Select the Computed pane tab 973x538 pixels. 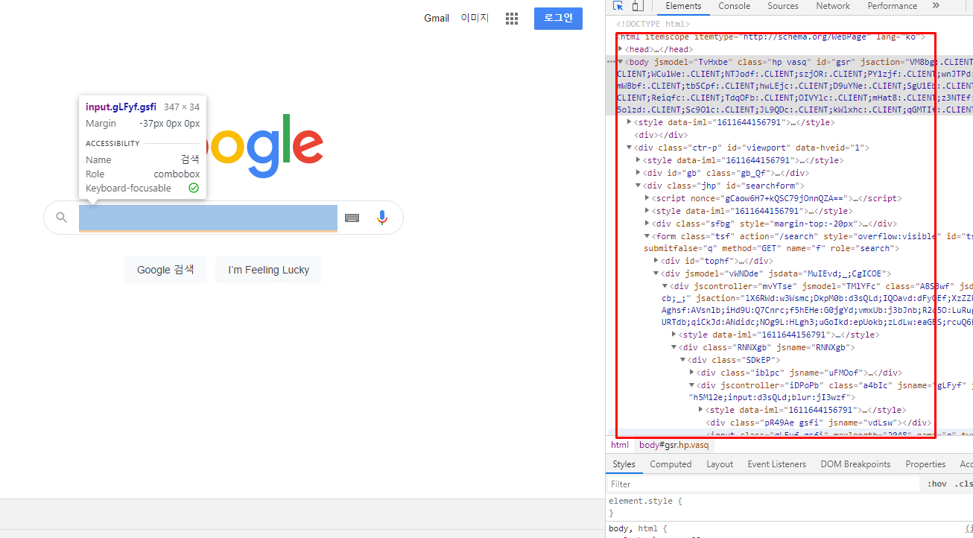(671, 463)
